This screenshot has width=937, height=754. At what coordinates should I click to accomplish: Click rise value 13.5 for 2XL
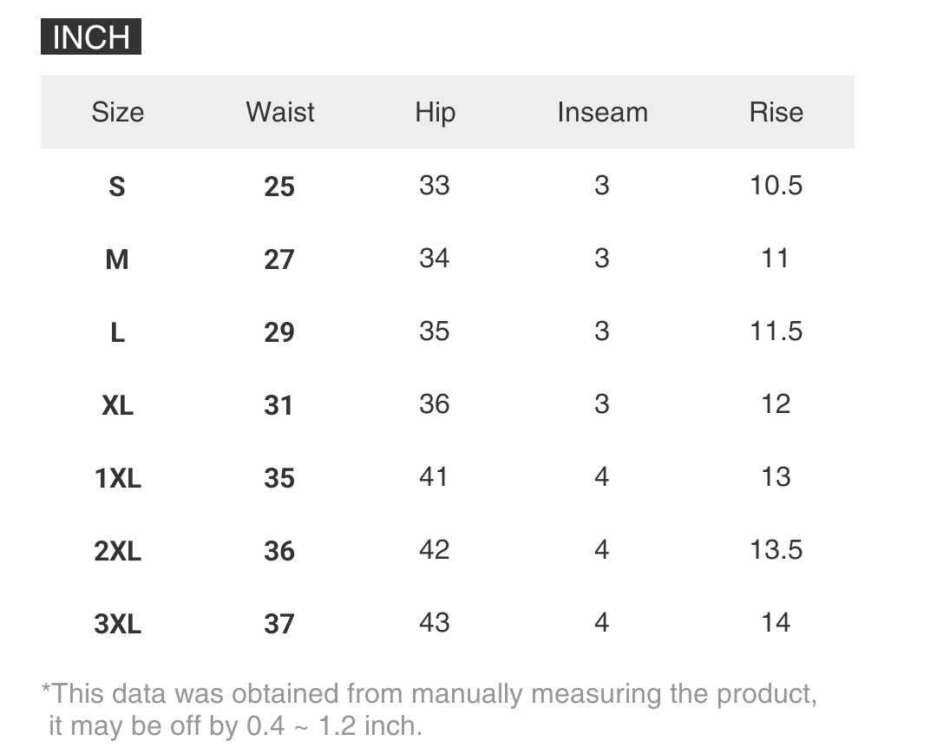pos(776,549)
